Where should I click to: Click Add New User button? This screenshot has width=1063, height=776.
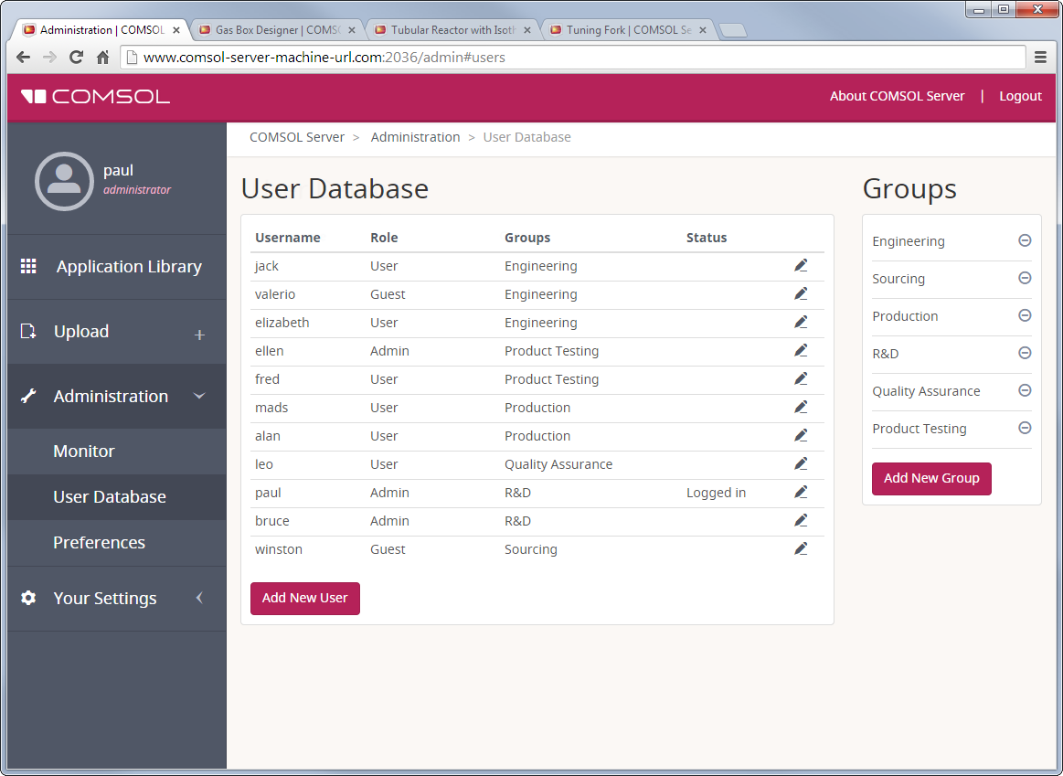305,599
